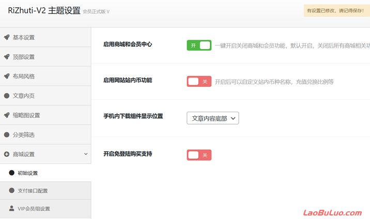Viewport: 370px width, 219px height.
Task: Open the 支付接口配置 submenu item
Action: pyautogui.click(x=45, y=191)
